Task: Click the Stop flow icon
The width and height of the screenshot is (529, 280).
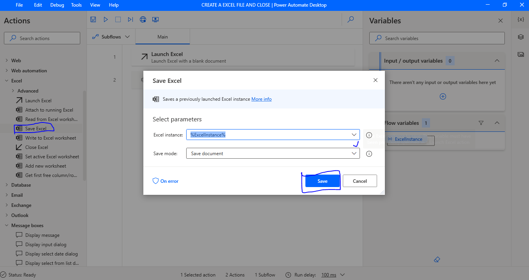Action: tap(118, 19)
